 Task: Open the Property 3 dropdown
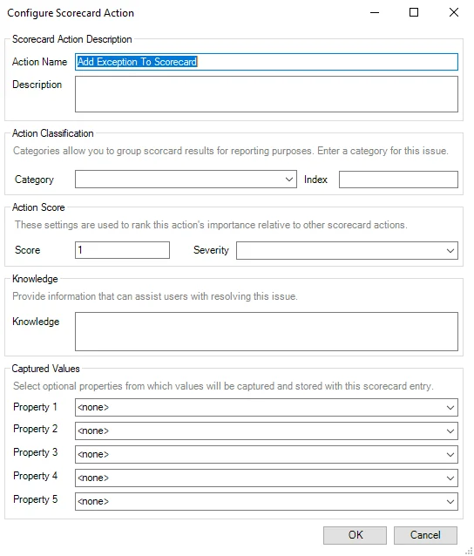click(x=267, y=454)
